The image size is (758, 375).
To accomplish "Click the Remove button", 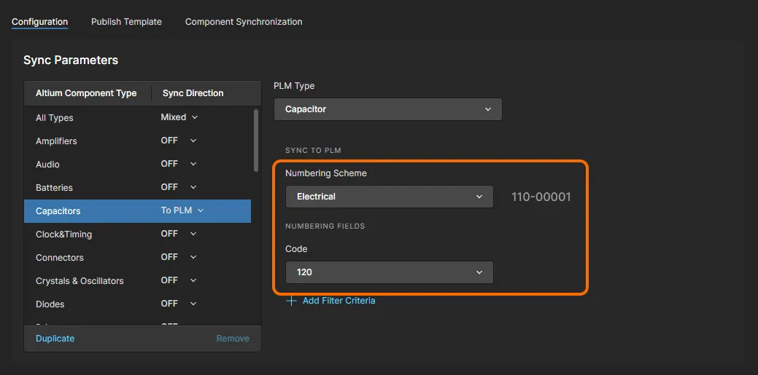I will (x=233, y=339).
